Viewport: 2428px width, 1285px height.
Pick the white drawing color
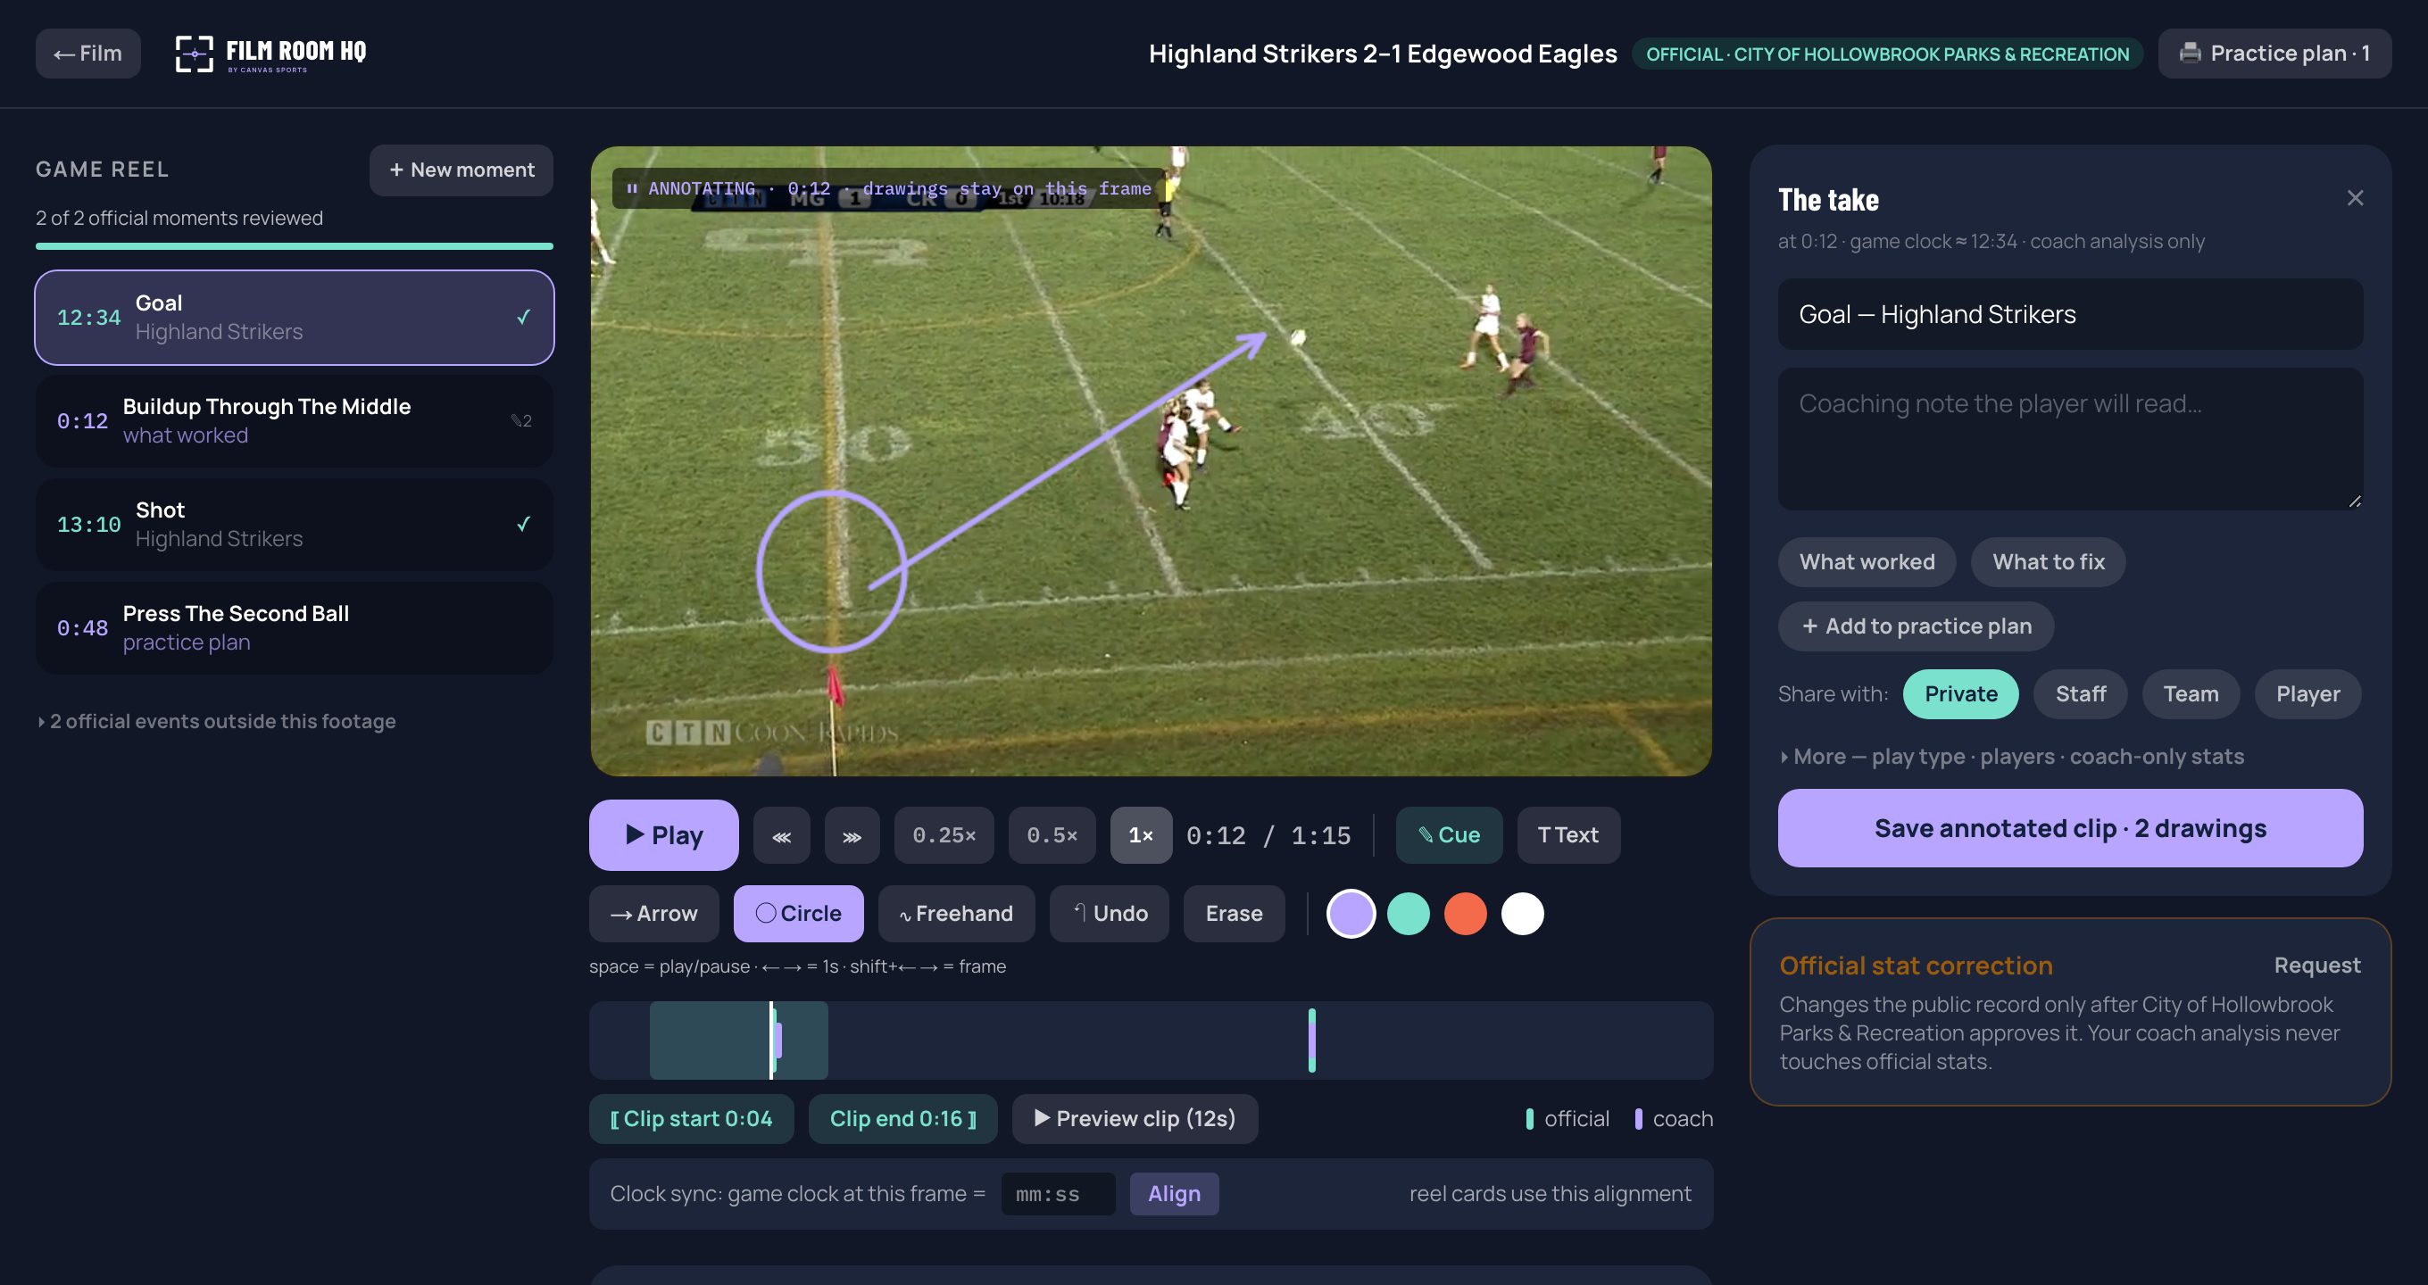[1522, 914]
